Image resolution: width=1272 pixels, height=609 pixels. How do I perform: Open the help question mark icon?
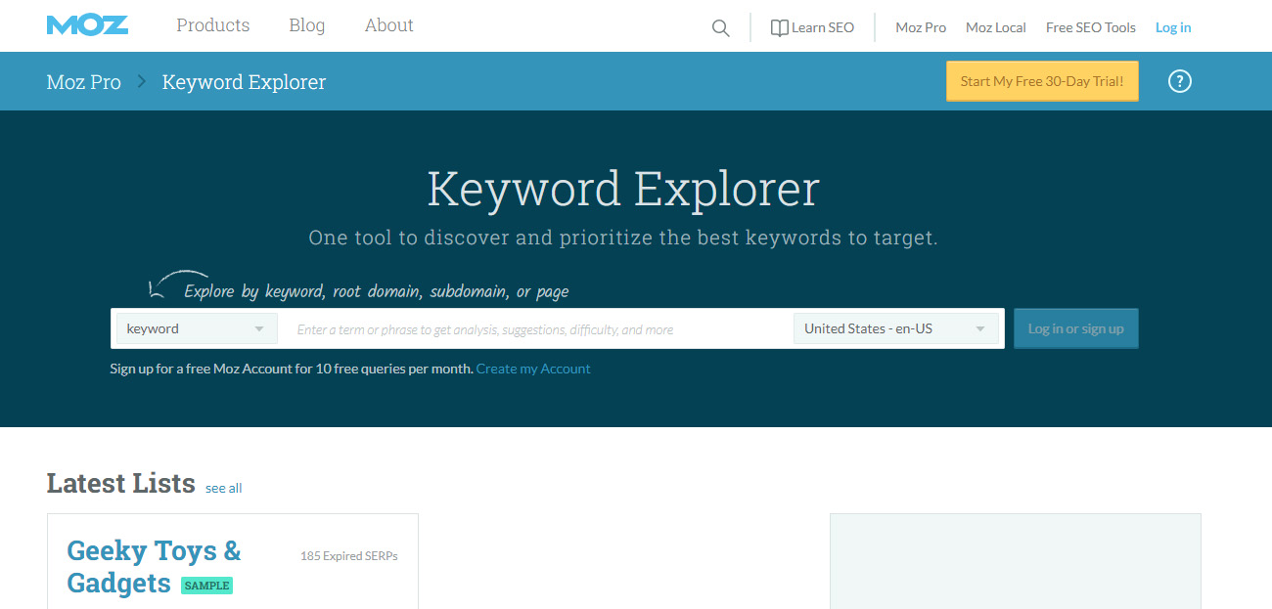click(1180, 81)
